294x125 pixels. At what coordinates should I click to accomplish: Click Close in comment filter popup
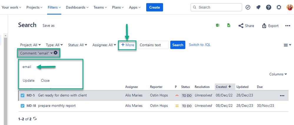coord(45,80)
